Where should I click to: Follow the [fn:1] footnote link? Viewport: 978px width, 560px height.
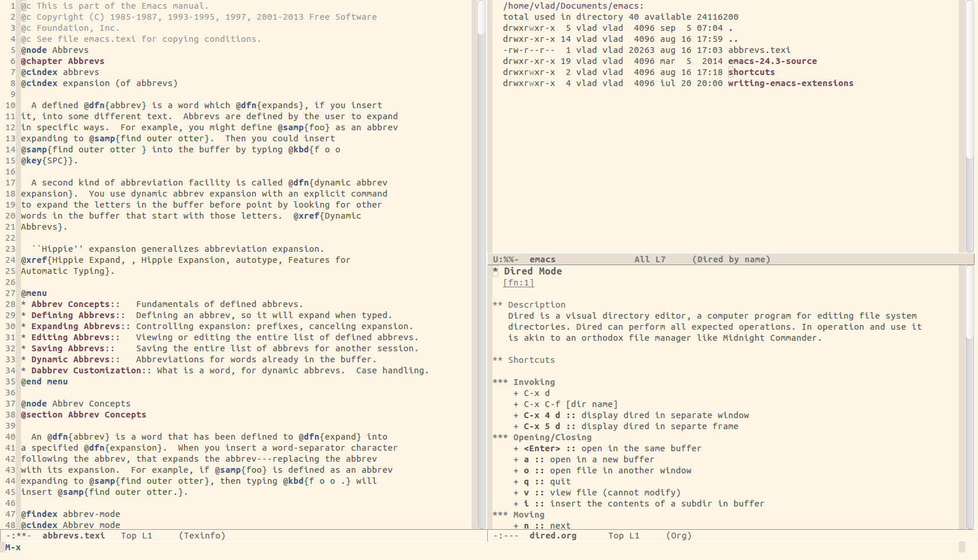(519, 283)
